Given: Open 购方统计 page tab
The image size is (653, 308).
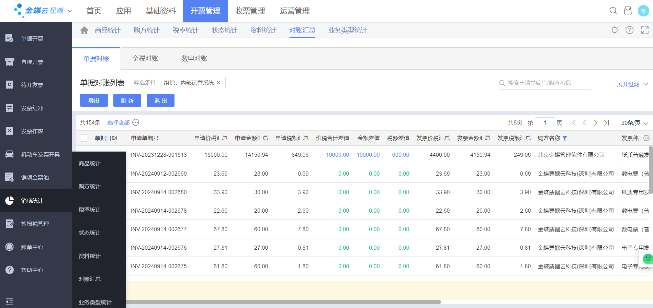Looking at the screenshot, I should pyautogui.click(x=146, y=30).
